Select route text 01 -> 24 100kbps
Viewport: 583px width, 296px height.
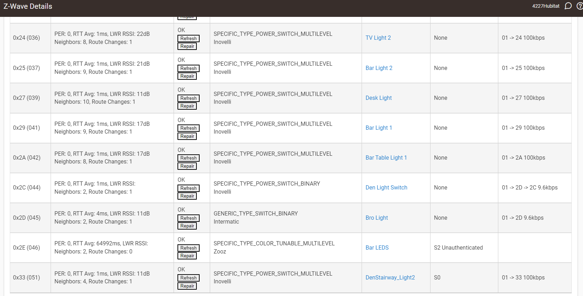[x=523, y=38]
